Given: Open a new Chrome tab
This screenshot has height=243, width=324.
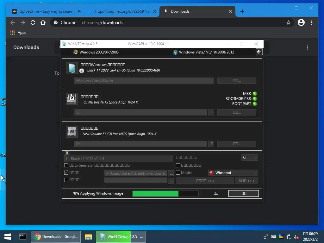Looking at the screenshot, I should click(x=242, y=11).
